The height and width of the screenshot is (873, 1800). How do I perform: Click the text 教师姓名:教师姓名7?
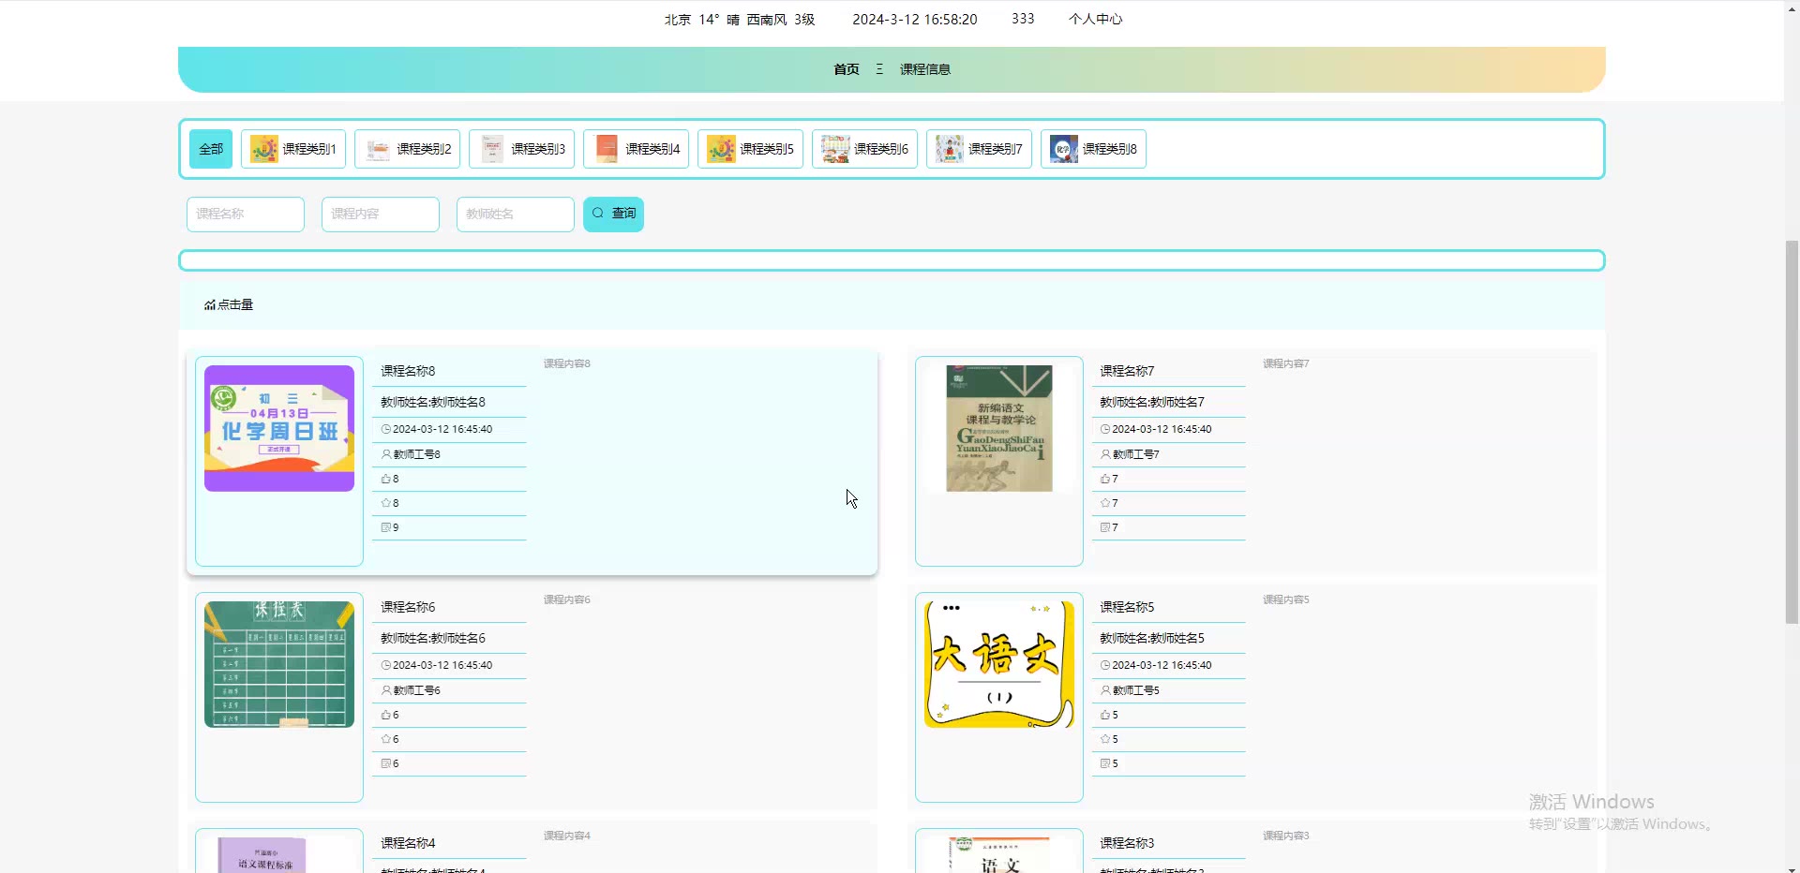pos(1152,402)
